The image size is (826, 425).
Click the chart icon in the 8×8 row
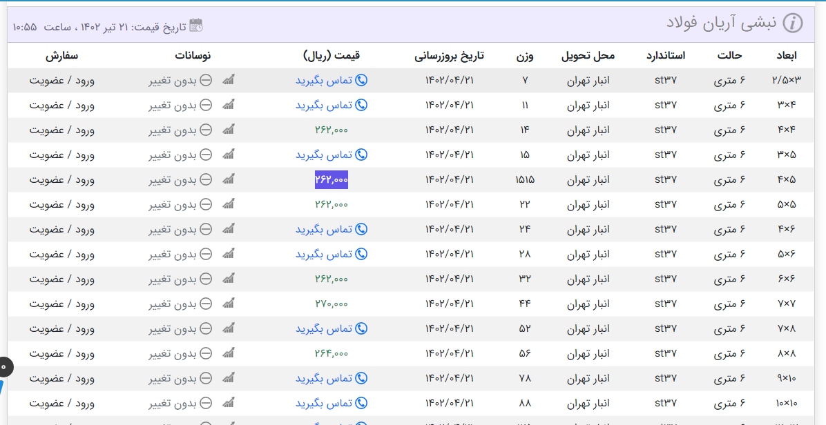pos(229,353)
